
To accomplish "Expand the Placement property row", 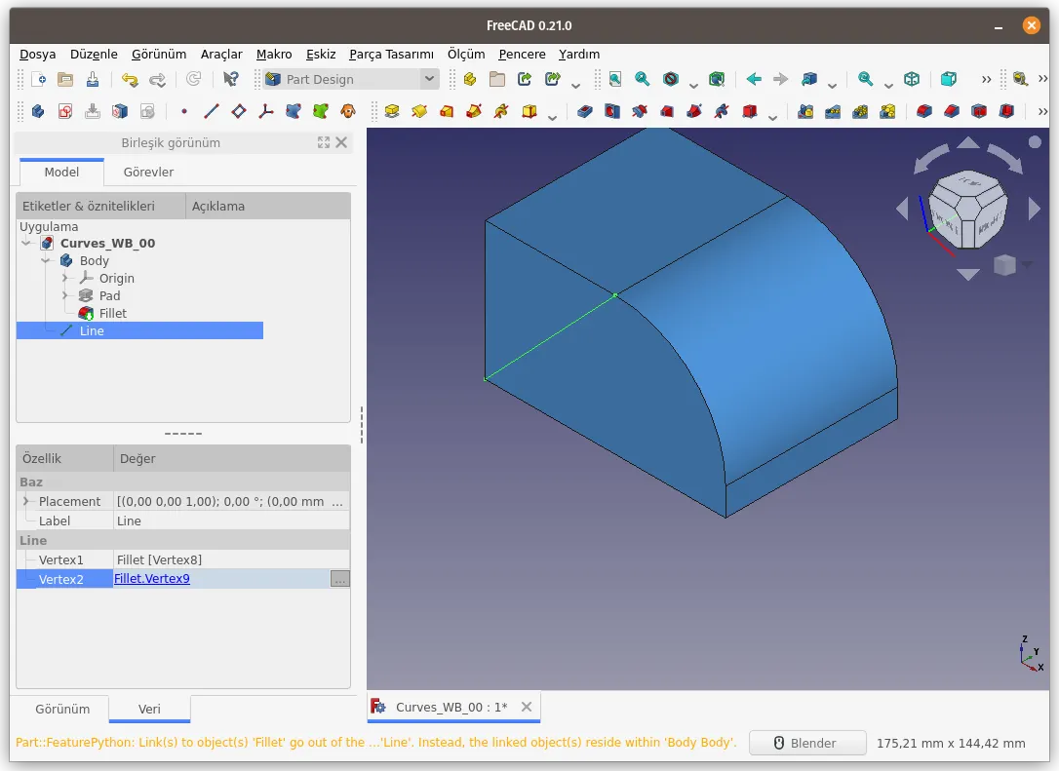I will coord(26,501).
